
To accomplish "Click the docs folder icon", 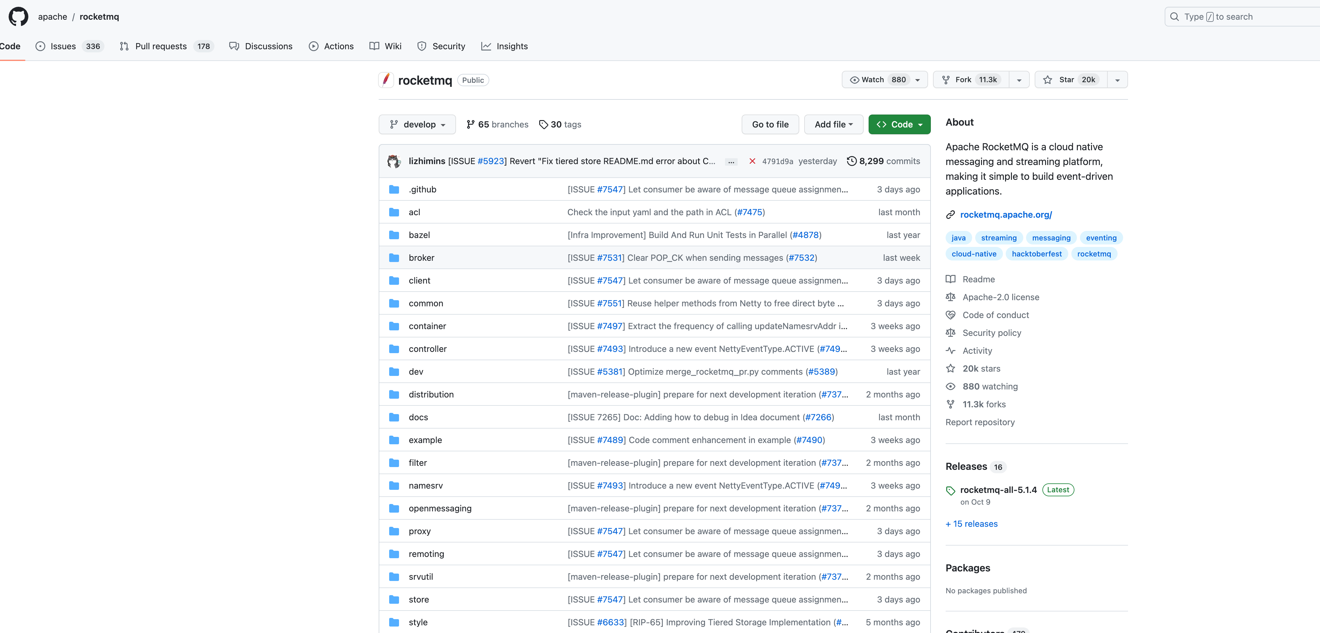I will pos(394,417).
